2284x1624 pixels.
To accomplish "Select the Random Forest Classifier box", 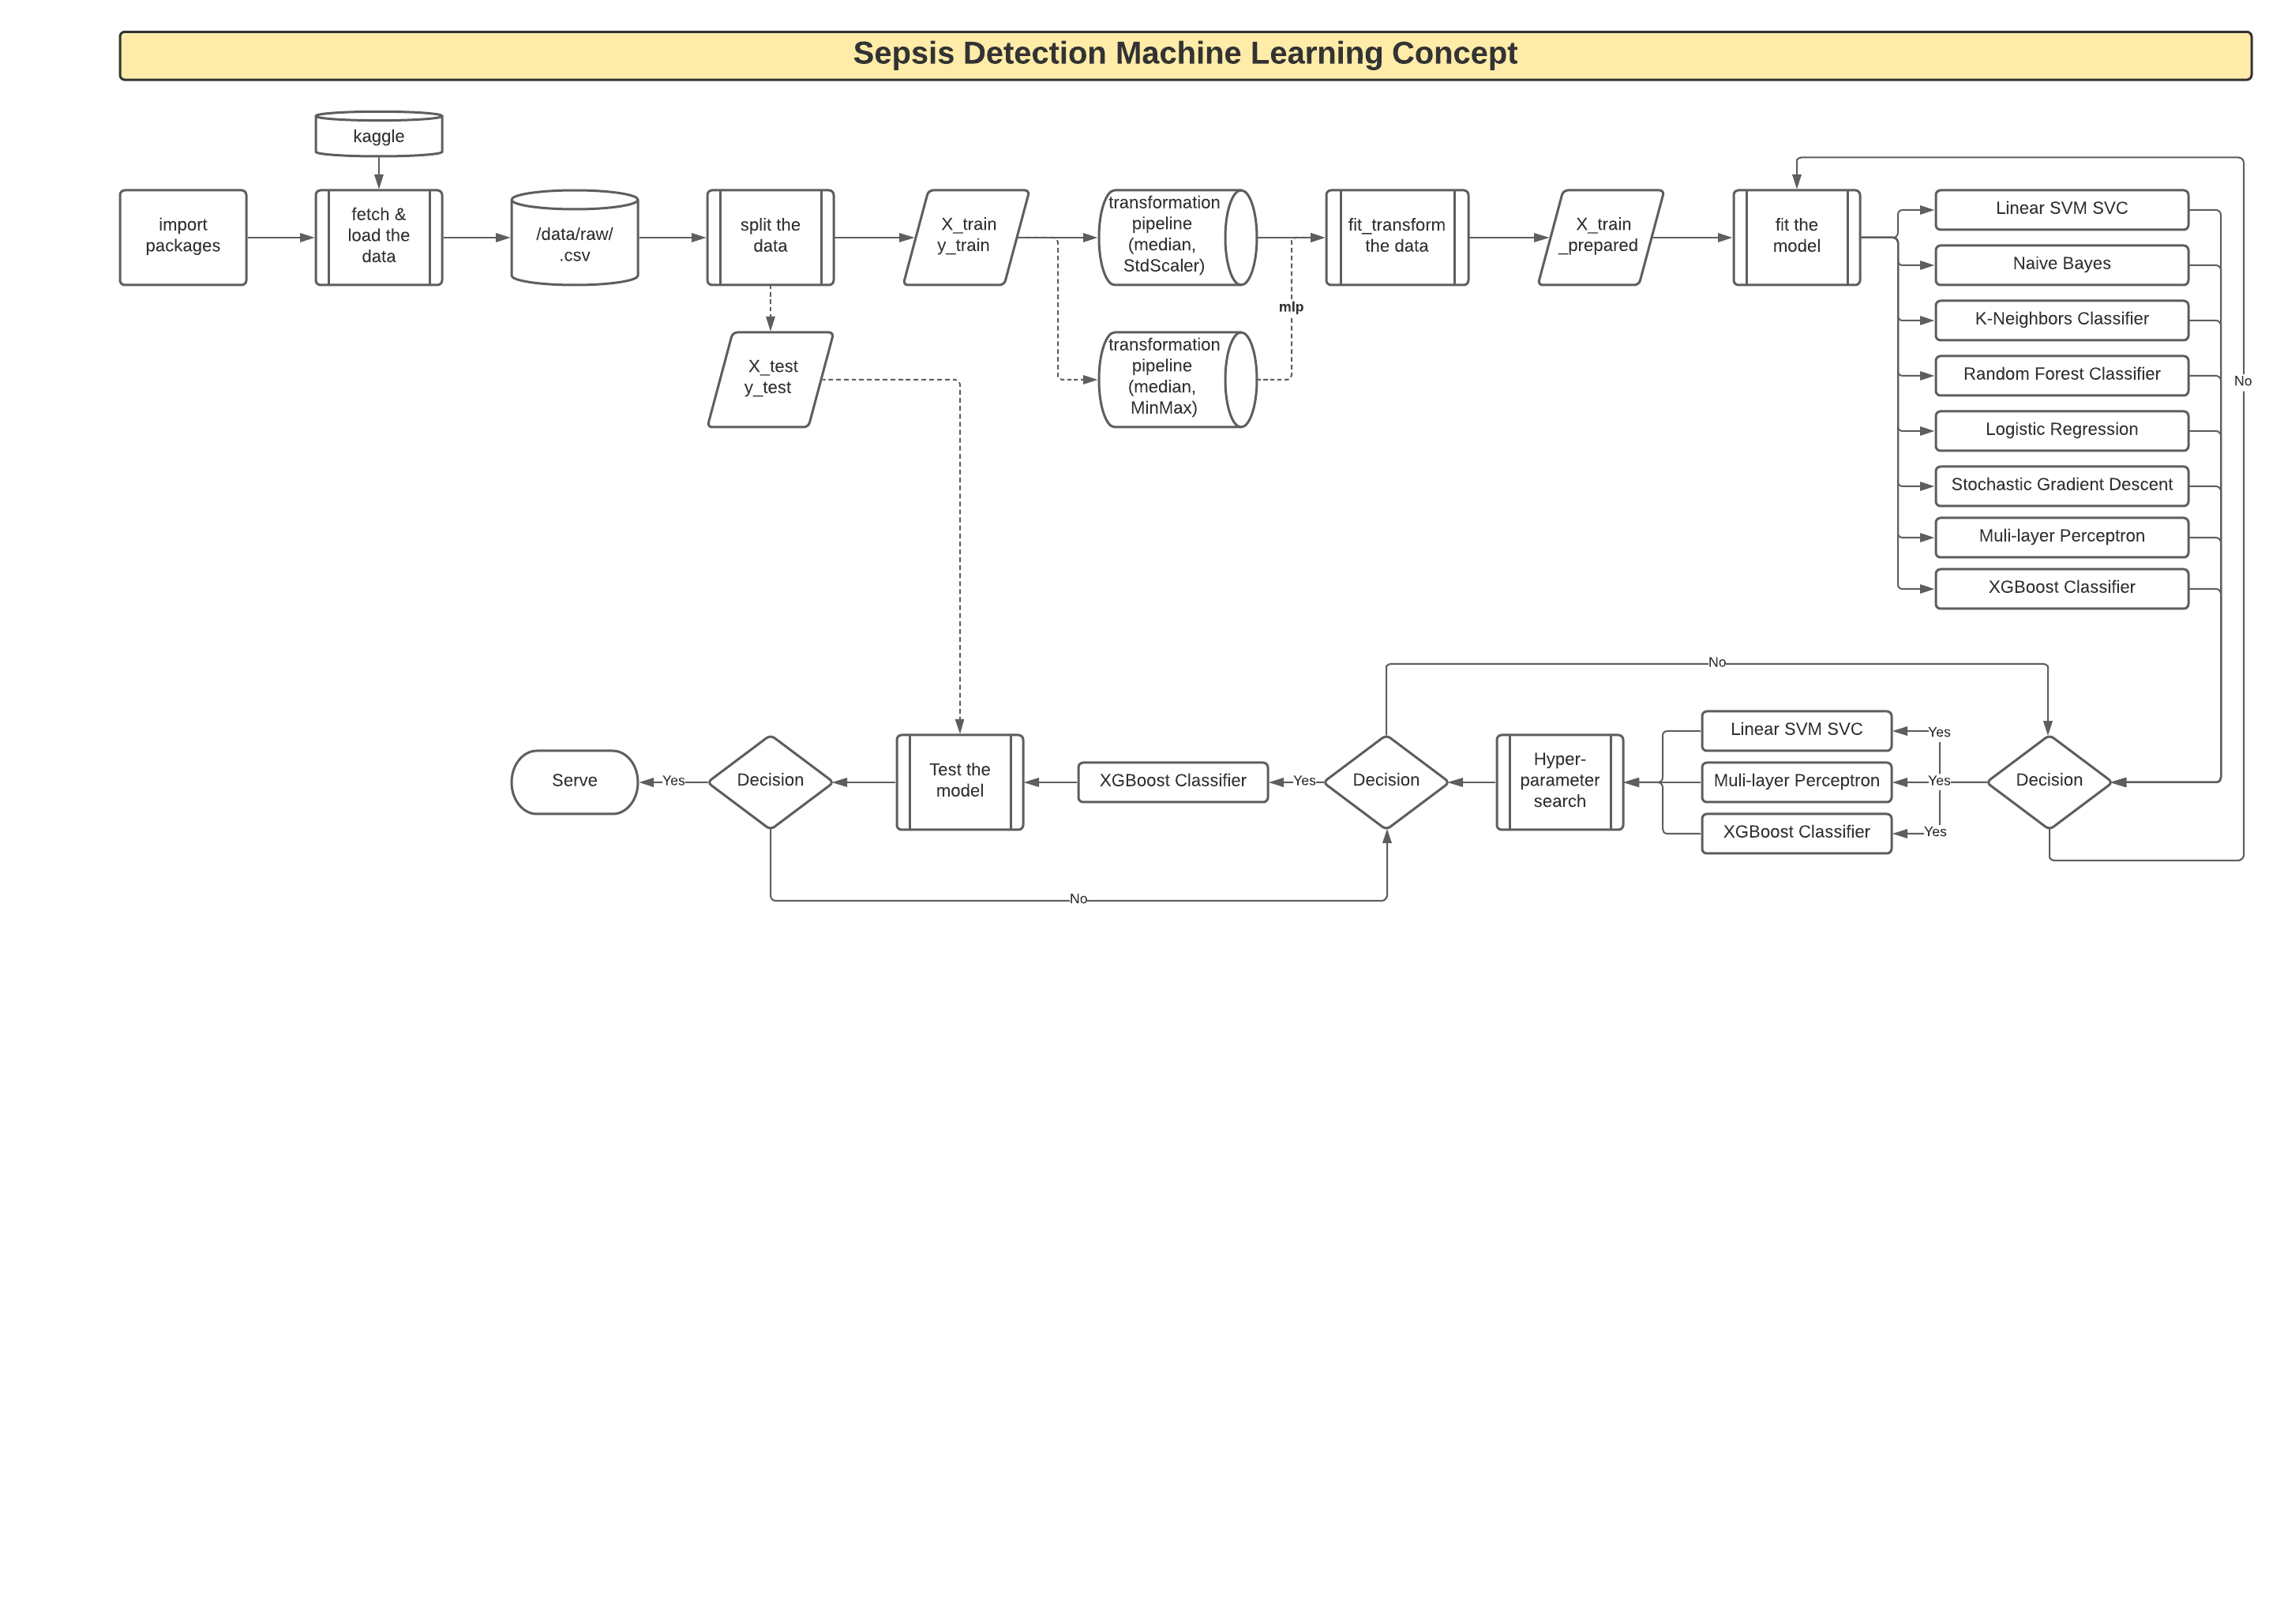I will click(x=2061, y=374).
